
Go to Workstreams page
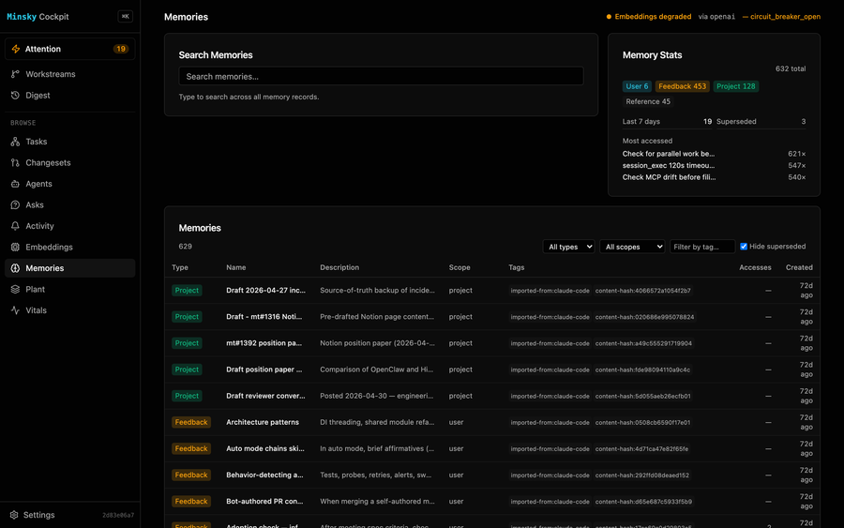70,74
